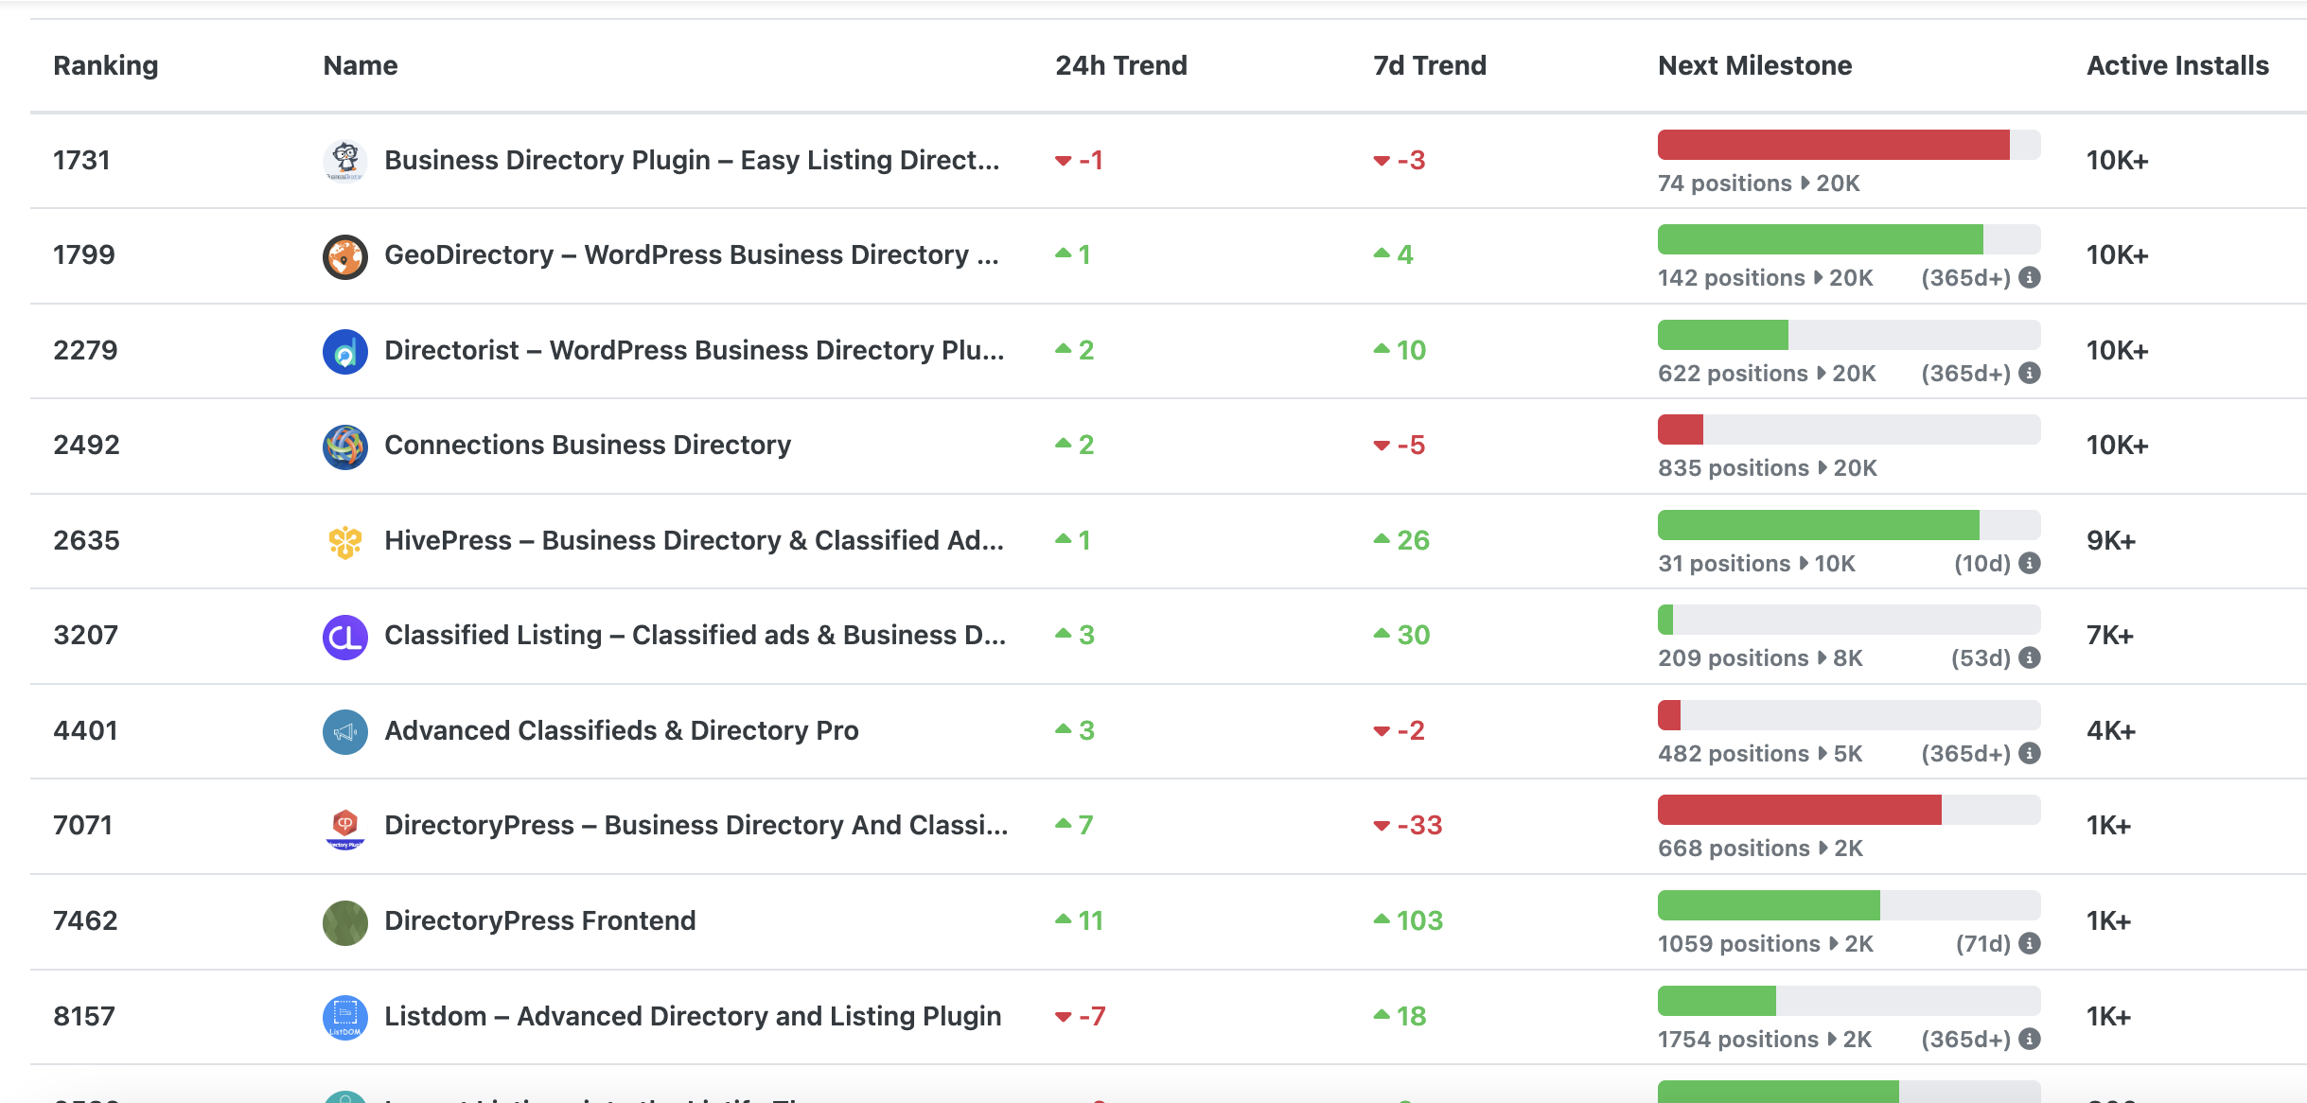
Task: Click the red milestone progress bar for DirectoryPress
Action: pos(1799,811)
